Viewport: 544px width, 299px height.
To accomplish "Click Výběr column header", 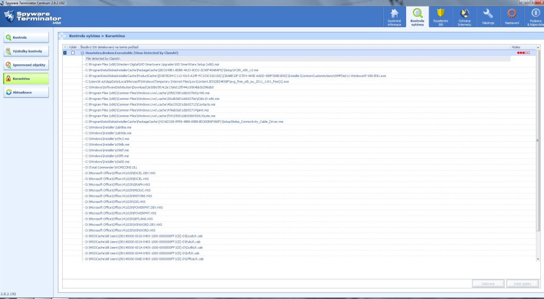I will 73,47.
